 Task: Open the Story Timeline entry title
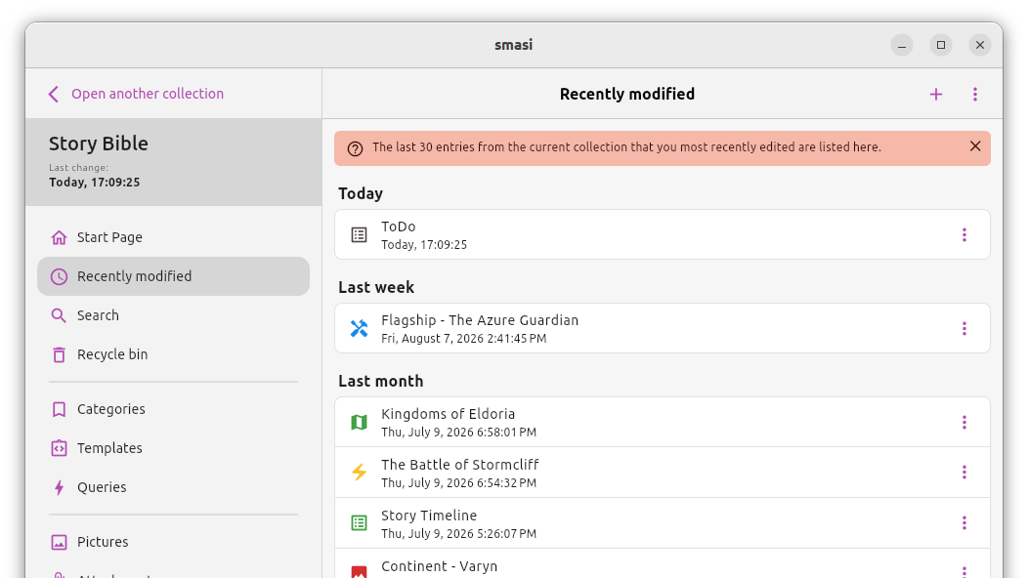[x=429, y=516]
